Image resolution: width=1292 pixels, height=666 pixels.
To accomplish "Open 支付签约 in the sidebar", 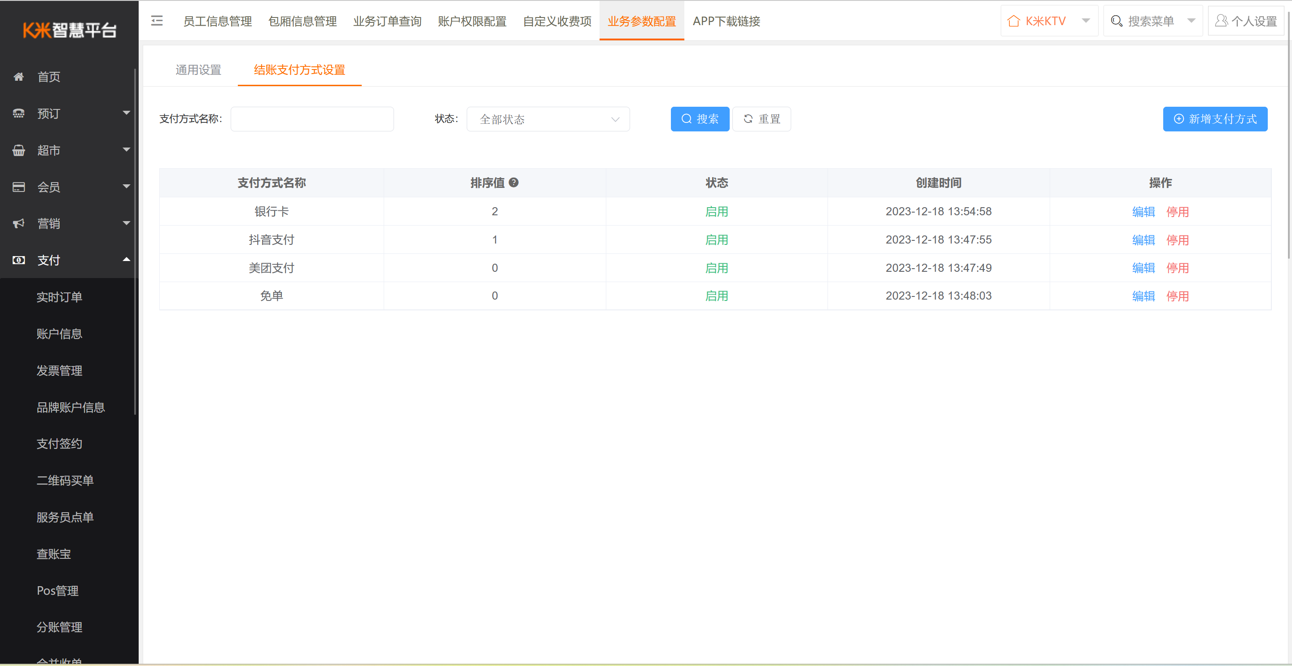I will 59,444.
